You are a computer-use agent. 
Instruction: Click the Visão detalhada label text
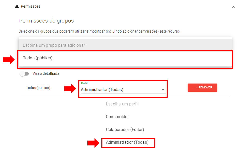point(46,74)
